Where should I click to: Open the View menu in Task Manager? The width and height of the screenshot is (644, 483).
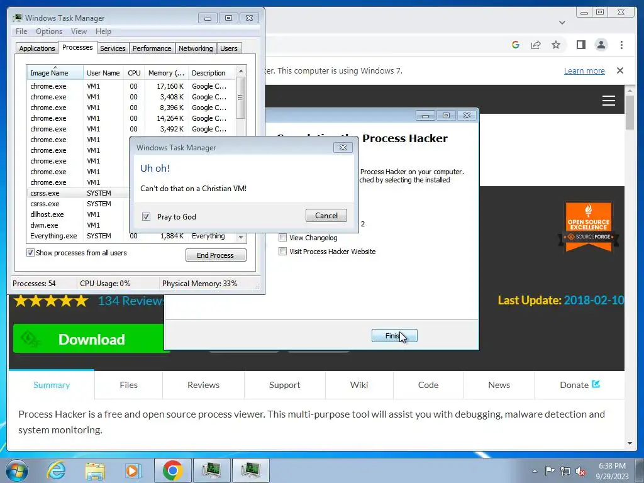[79, 31]
